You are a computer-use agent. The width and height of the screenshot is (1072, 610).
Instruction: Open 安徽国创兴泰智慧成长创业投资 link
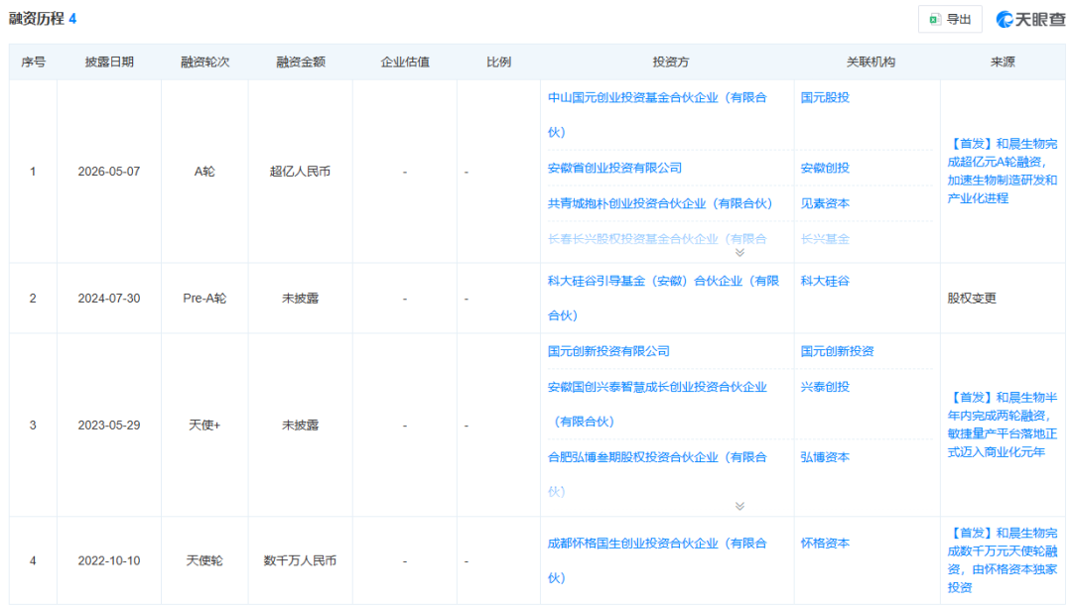coord(657,404)
